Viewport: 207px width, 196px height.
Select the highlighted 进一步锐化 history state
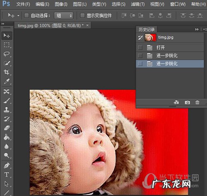tap(170, 64)
